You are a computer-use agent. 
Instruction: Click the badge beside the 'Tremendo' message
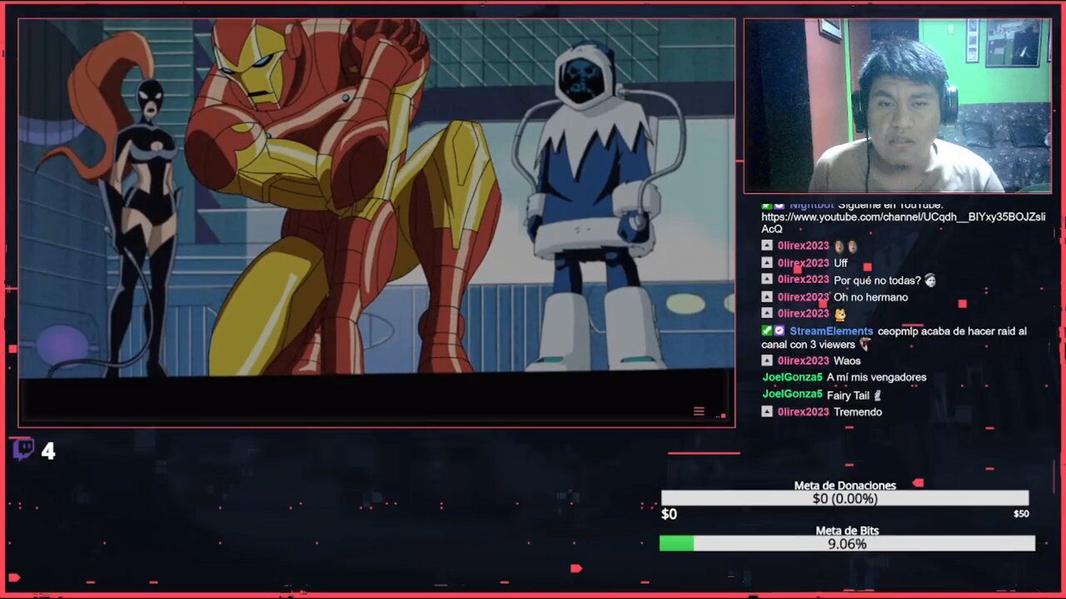pyautogui.click(x=767, y=411)
